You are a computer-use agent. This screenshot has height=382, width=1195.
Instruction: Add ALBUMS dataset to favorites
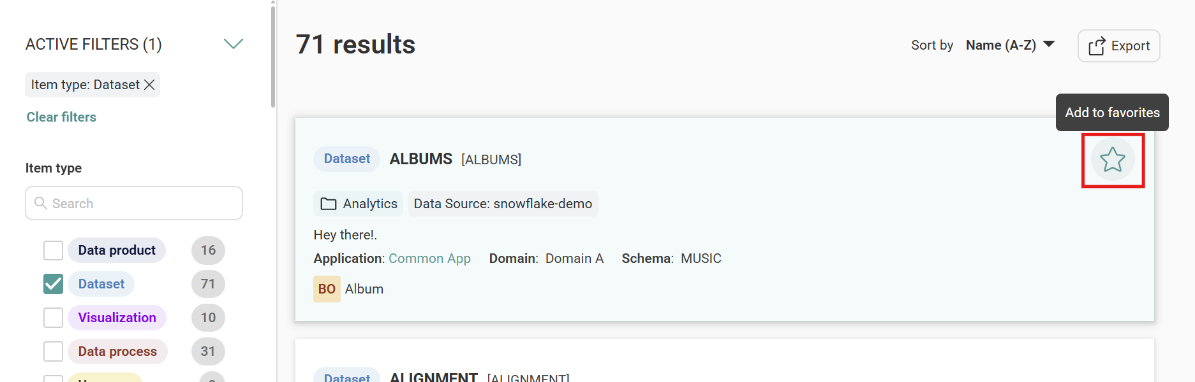pos(1112,160)
